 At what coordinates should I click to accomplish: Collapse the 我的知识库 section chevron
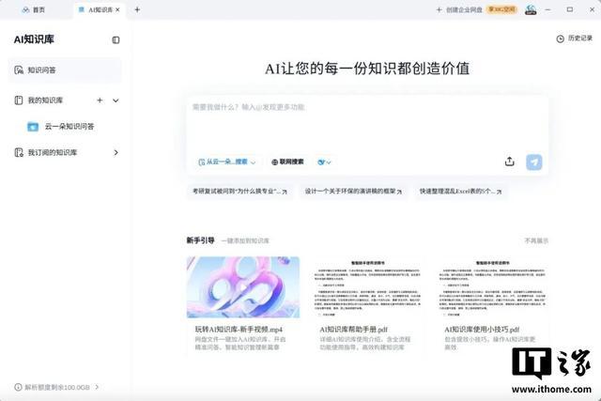point(116,100)
